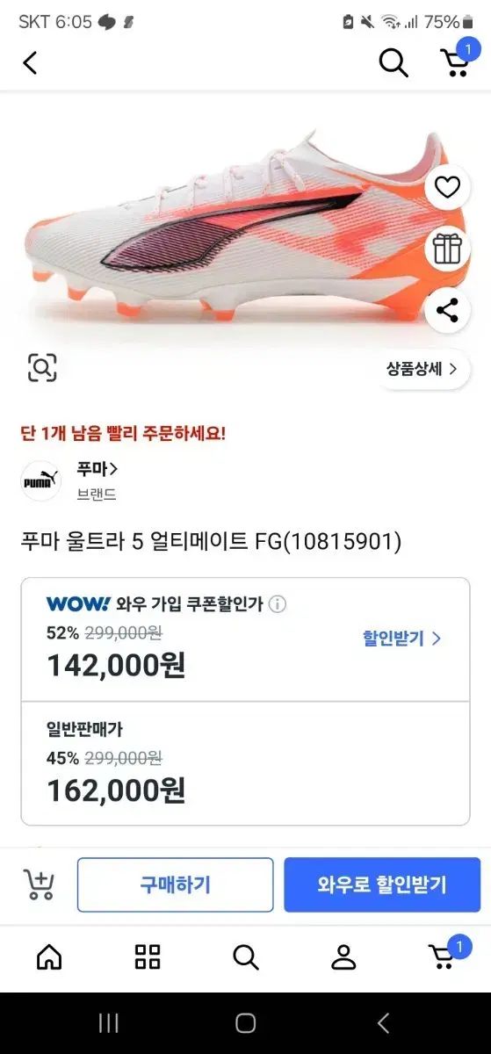Tap the Puma brand logo
Image resolution: width=491 pixels, height=1054 pixels.
[x=41, y=480]
